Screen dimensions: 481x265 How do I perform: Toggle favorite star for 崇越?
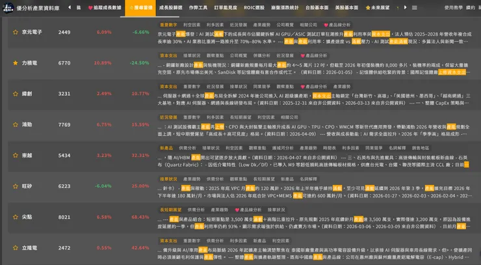click(x=16, y=155)
